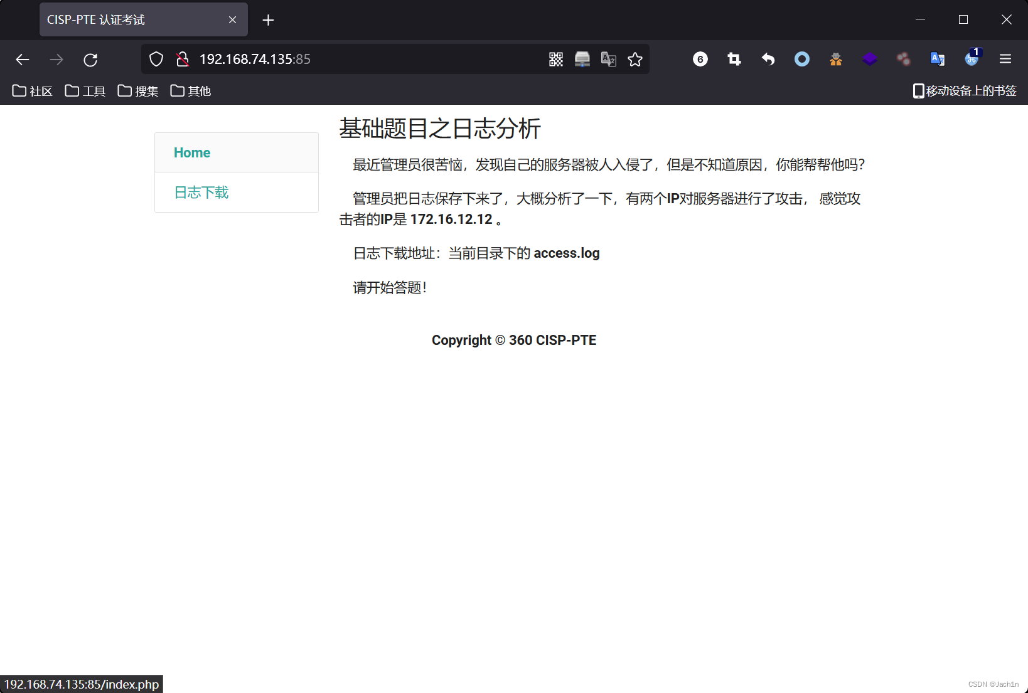Open the orange character extension icon

pyautogui.click(x=836, y=60)
